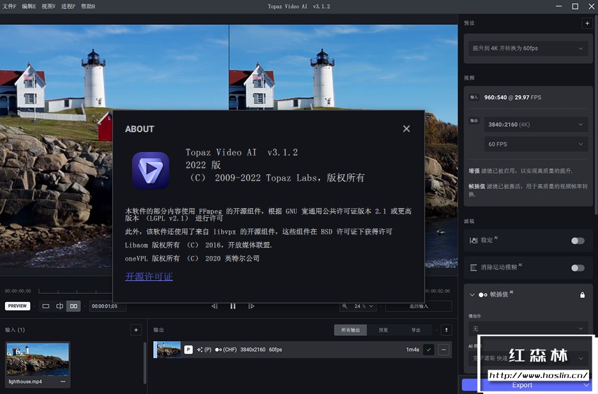This screenshot has width=598, height=394.
Task: Click the 960x540 @ 29.97 FPS input info
Action: (512, 97)
